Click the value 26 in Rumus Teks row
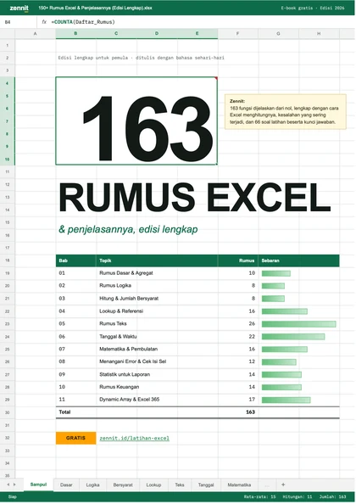This screenshot has height=504, width=356. coord(252,323)
